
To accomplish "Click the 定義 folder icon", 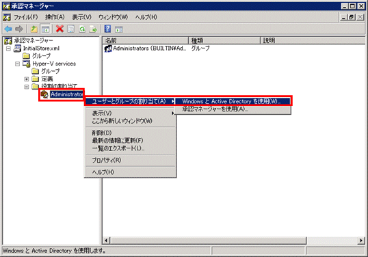I will [35, 79].
